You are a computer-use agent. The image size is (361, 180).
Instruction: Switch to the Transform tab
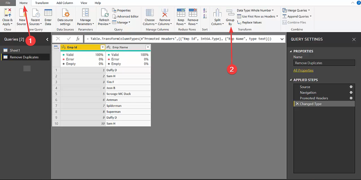click(42, 3)
